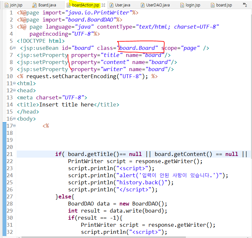Show the hidden editor tabs list
Viewport: 252px width, 238px height.
pyautogui.click(x=245, y=5)
